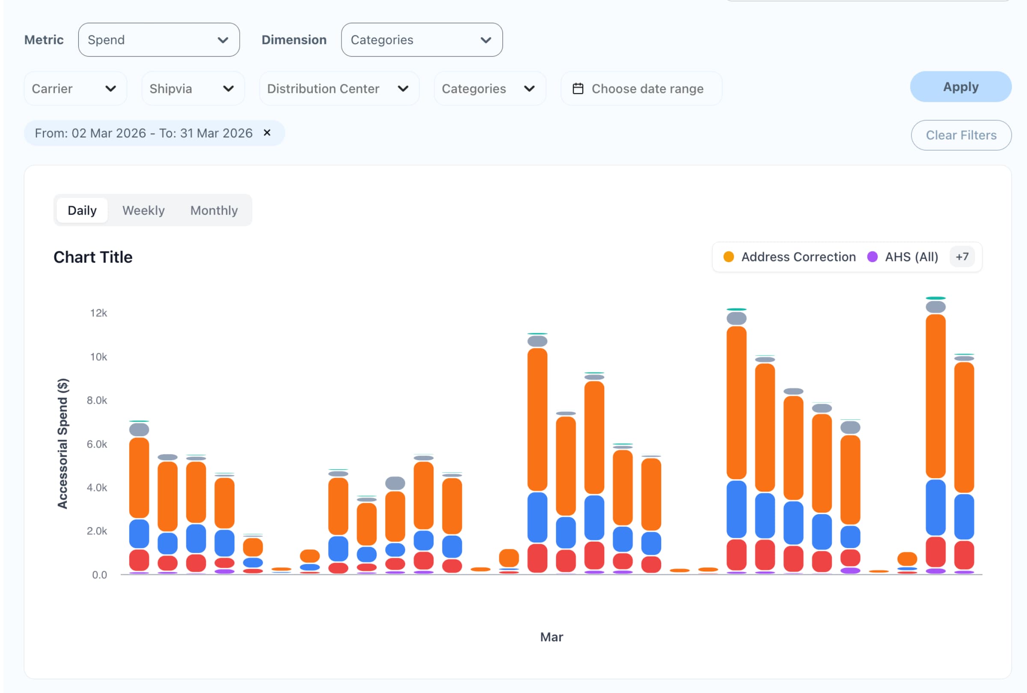The image size is (1027, 693).
Task: Click the 12k y-axis tick label
Action: click(98, 313)
